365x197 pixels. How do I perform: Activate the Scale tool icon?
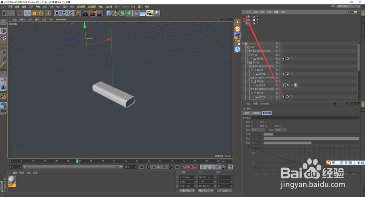click(34, 13)
